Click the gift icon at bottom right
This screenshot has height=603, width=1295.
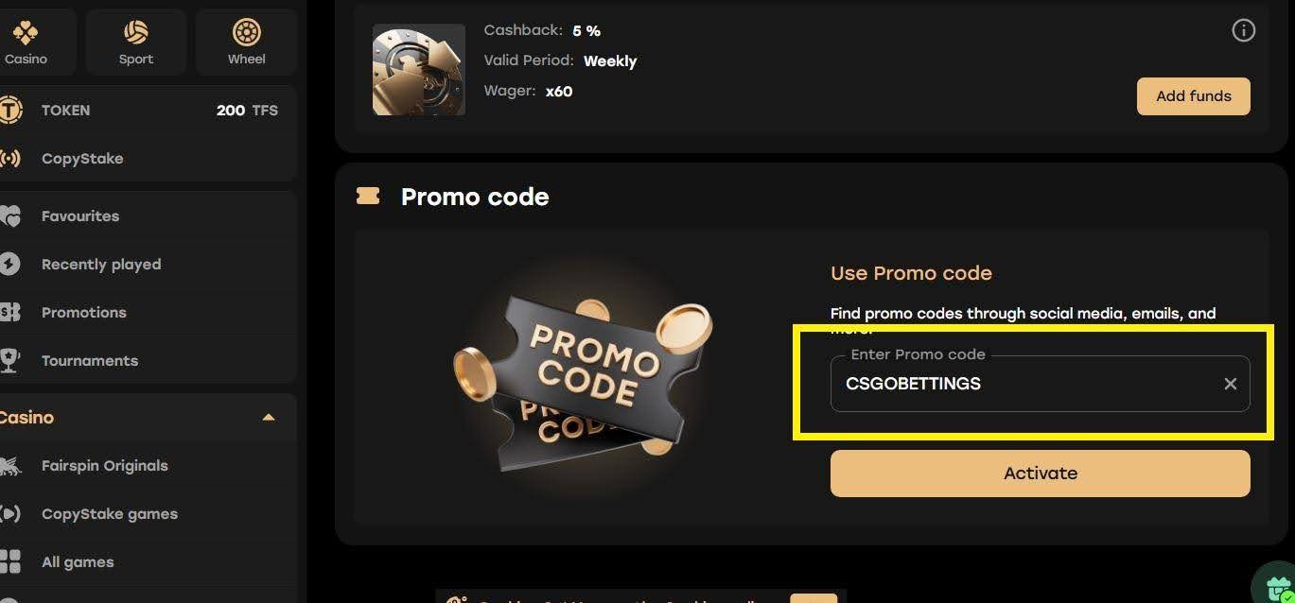(1279, 588)
